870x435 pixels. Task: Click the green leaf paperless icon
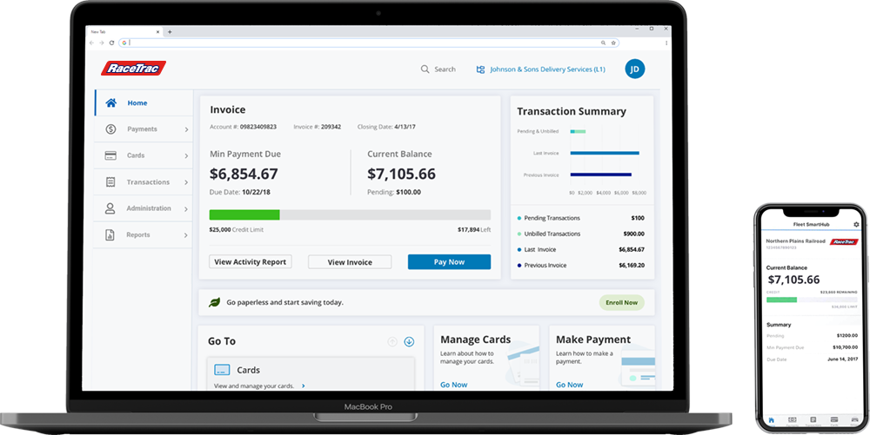214,302
